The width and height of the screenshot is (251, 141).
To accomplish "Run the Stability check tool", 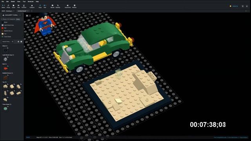I will click(x=58, y=6).
